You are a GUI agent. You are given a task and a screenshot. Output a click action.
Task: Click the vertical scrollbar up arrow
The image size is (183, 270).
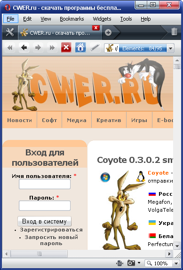[177, 61]
